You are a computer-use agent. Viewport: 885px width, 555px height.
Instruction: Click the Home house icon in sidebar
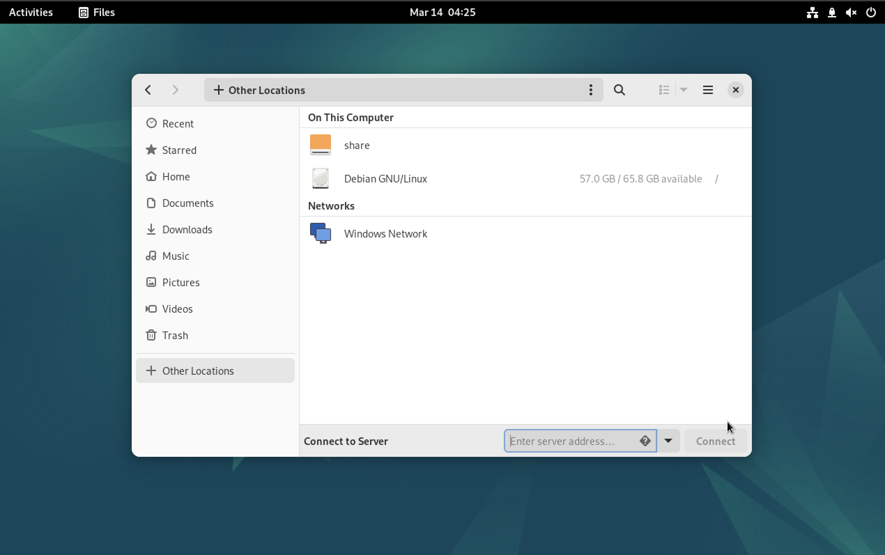151,176
